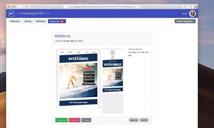Switch to the Welcome tab
214x128 pixels.
15,21
